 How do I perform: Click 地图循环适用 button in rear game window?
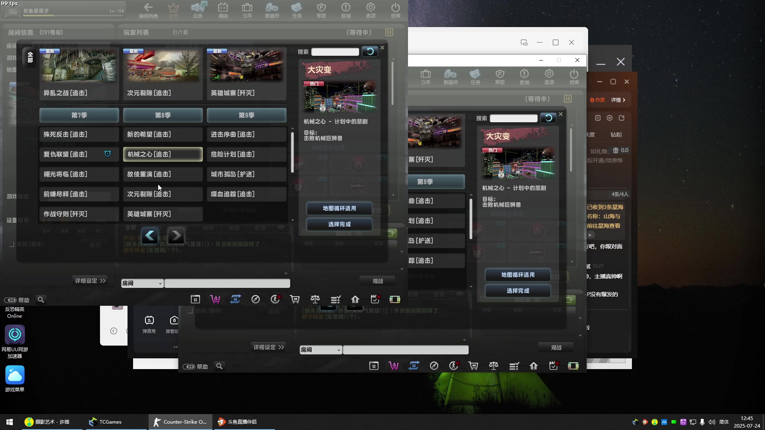tap(518, 275)
